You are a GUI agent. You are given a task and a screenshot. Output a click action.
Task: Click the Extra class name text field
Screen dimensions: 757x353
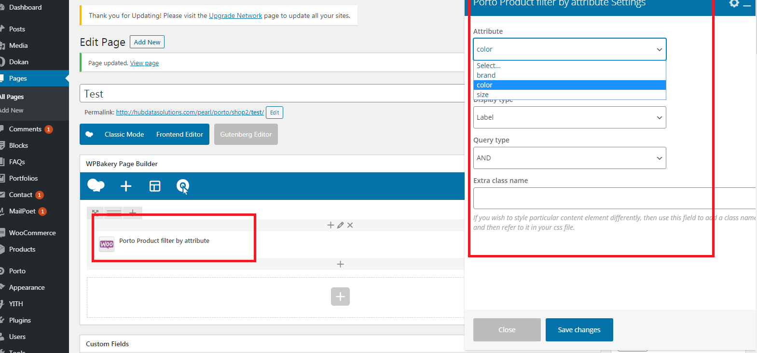pyautogui.click(x=615, y=198)
